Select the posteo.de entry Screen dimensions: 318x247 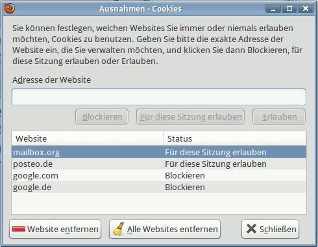click(159, 164)
